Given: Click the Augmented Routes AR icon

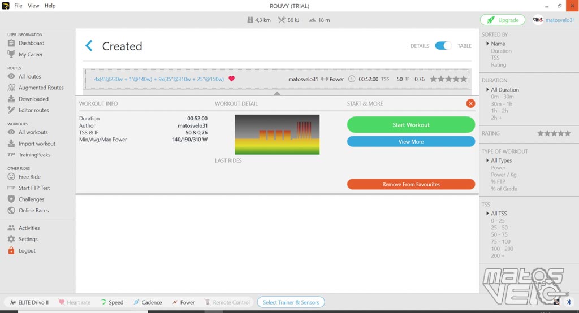Looking at the screenshot, I should (11, 88).
